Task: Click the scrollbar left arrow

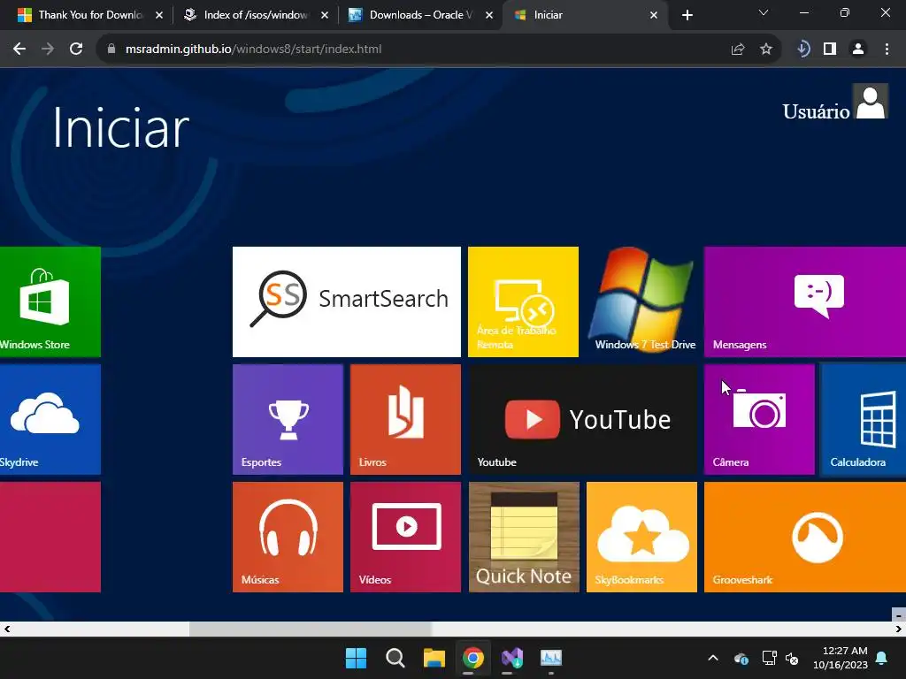Action: 7,629
